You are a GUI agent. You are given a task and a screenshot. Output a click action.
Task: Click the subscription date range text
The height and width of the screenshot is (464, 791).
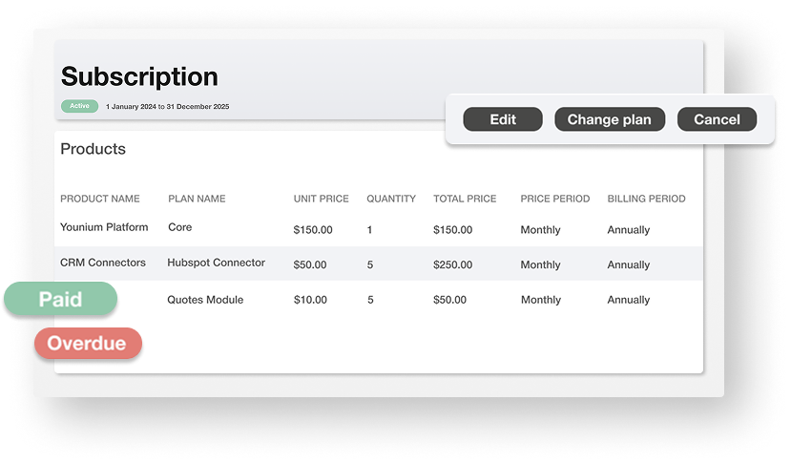point(167,107)
